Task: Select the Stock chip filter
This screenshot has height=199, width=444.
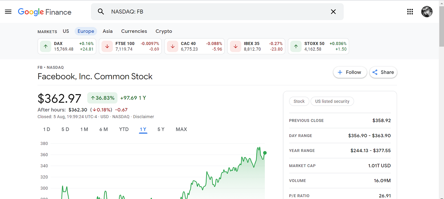Action: point(299,101)
